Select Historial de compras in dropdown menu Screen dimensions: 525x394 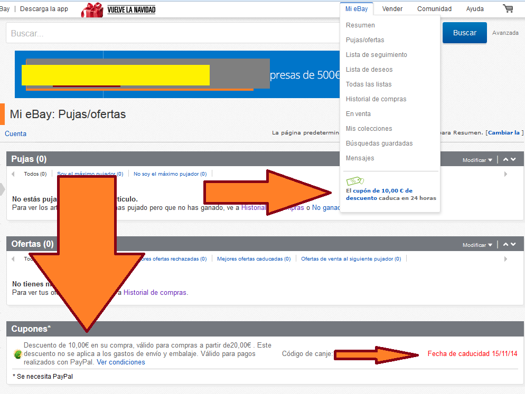[376, 99]
